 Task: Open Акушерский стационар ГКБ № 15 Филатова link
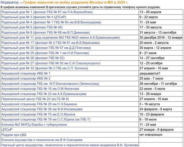click(40, 89)
